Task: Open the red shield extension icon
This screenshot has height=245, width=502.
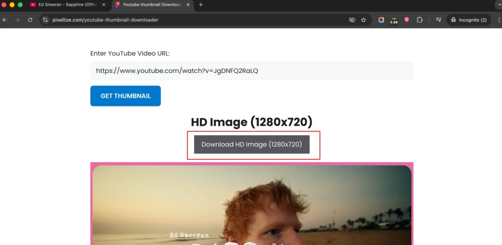Action: (x=406, y=20)
